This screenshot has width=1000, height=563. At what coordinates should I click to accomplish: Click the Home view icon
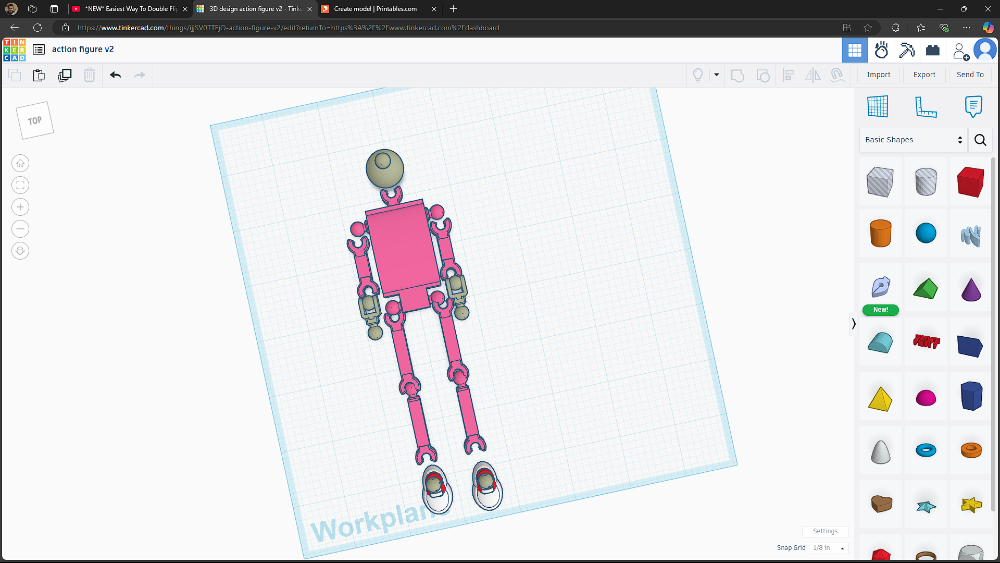click(20, 163)
